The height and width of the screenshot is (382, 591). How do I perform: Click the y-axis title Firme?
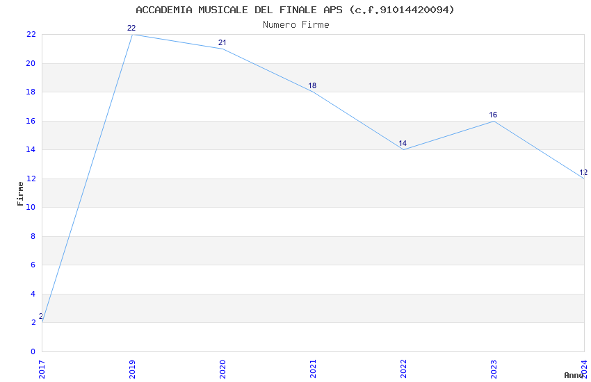(20, 194)
